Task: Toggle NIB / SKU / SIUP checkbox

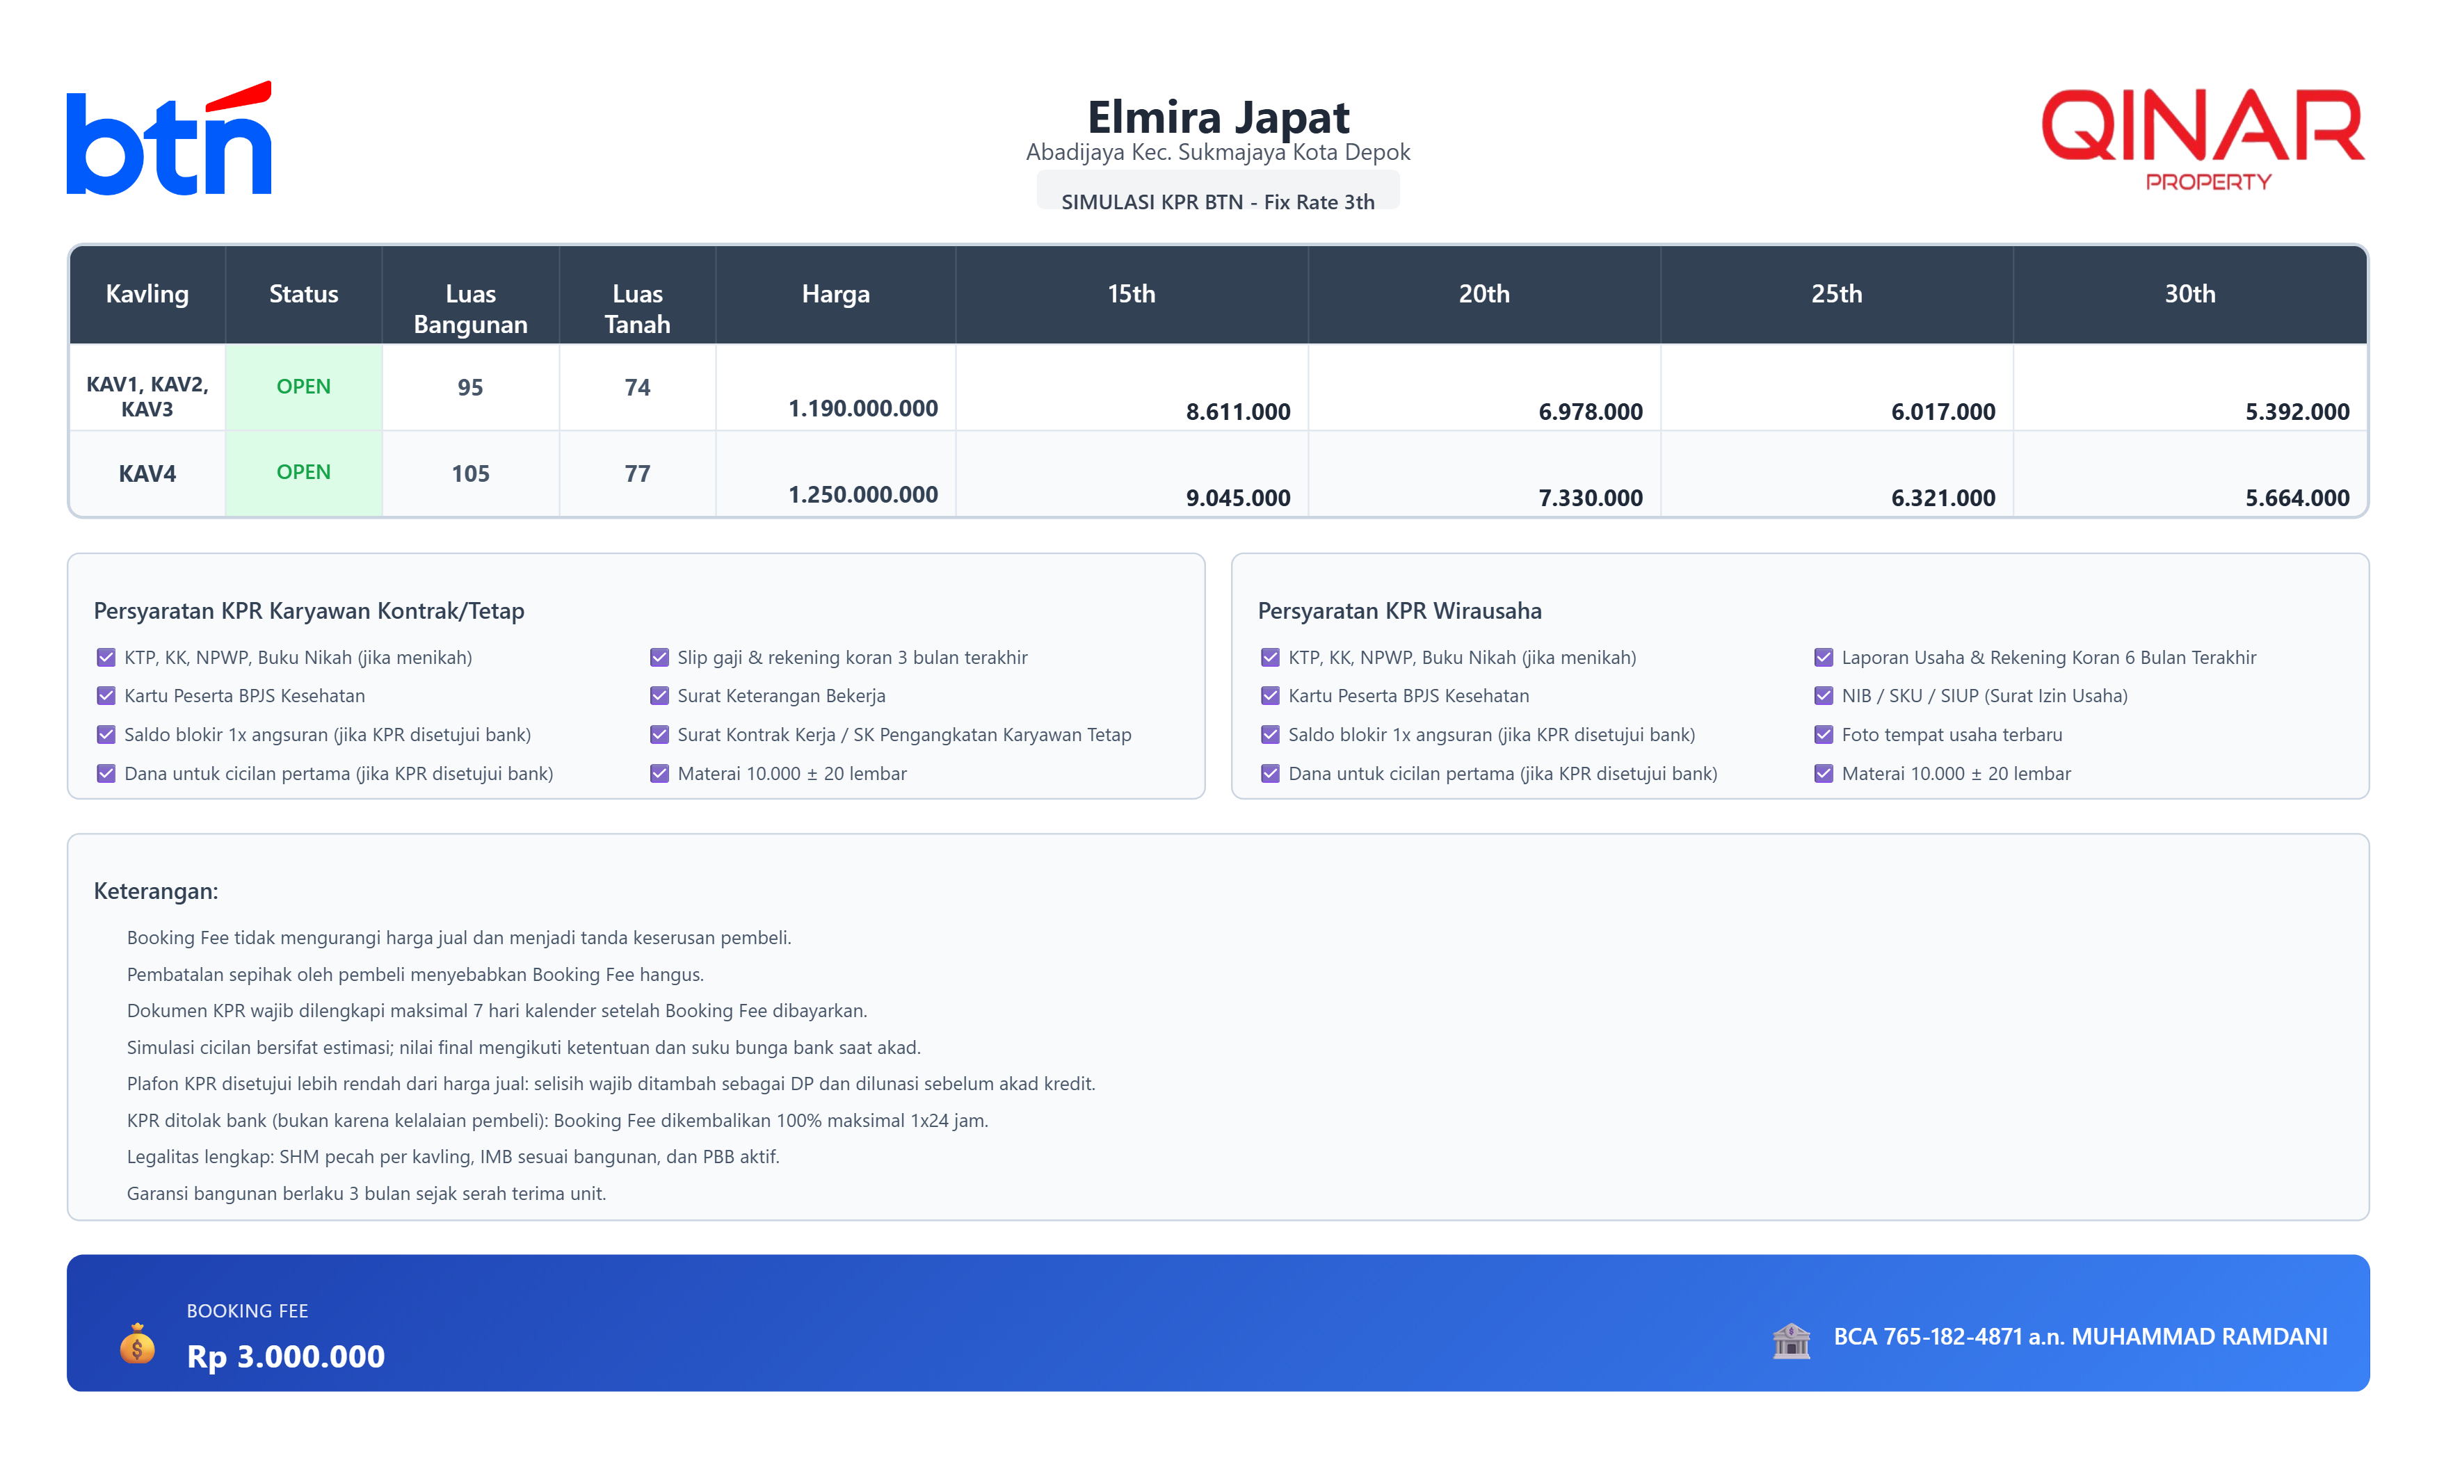Action: 1823,695
